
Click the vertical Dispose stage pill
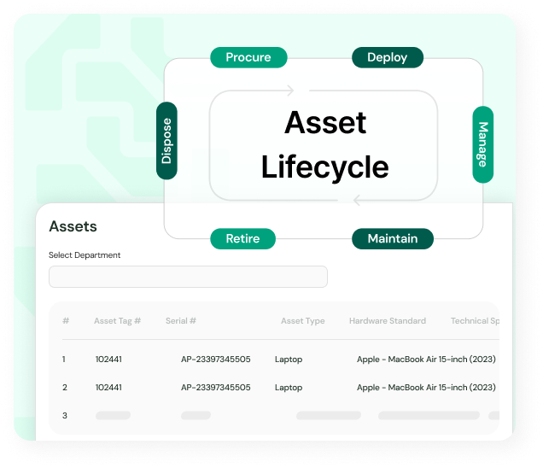[166, 140]
